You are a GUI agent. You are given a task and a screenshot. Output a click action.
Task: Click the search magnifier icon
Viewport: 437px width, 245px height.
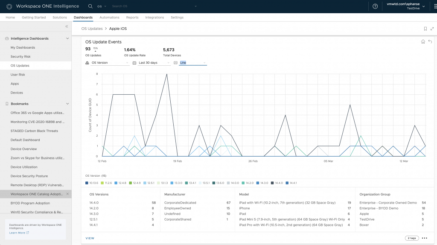pos(90,6)
